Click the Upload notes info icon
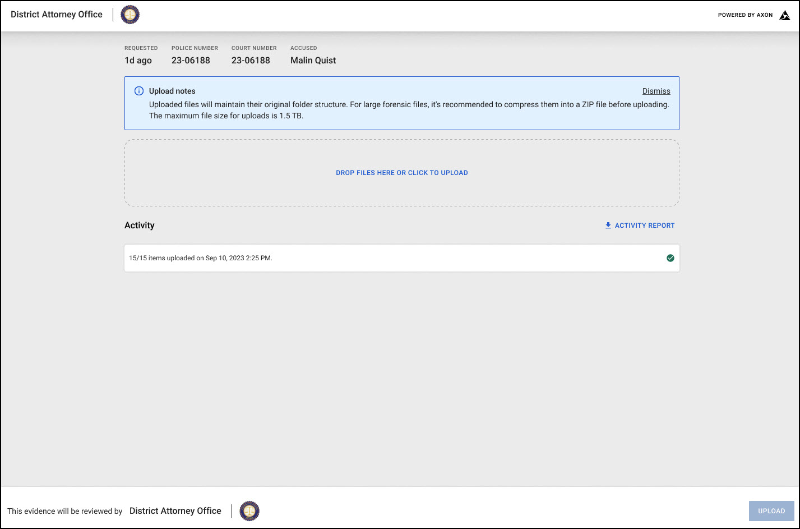 pyautogui.click(x=139, y=91)
